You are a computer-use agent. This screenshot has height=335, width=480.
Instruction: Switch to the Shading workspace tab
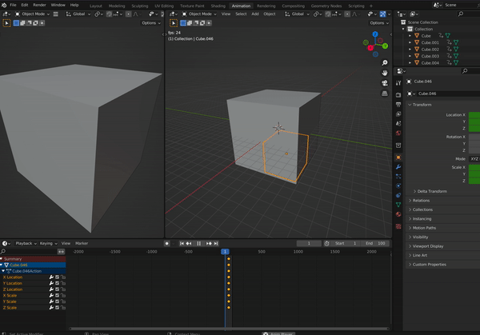[x=218, y=5]
